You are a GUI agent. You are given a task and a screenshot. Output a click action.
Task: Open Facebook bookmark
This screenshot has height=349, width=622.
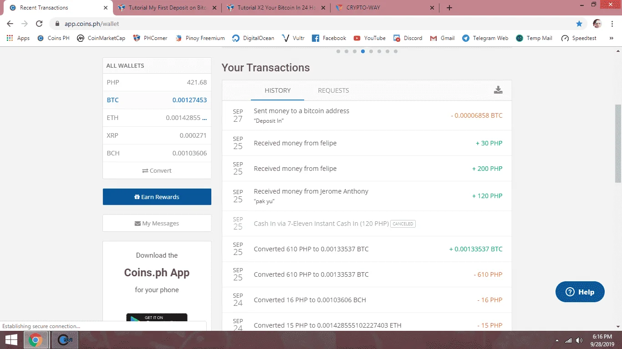tap(329, 38)
